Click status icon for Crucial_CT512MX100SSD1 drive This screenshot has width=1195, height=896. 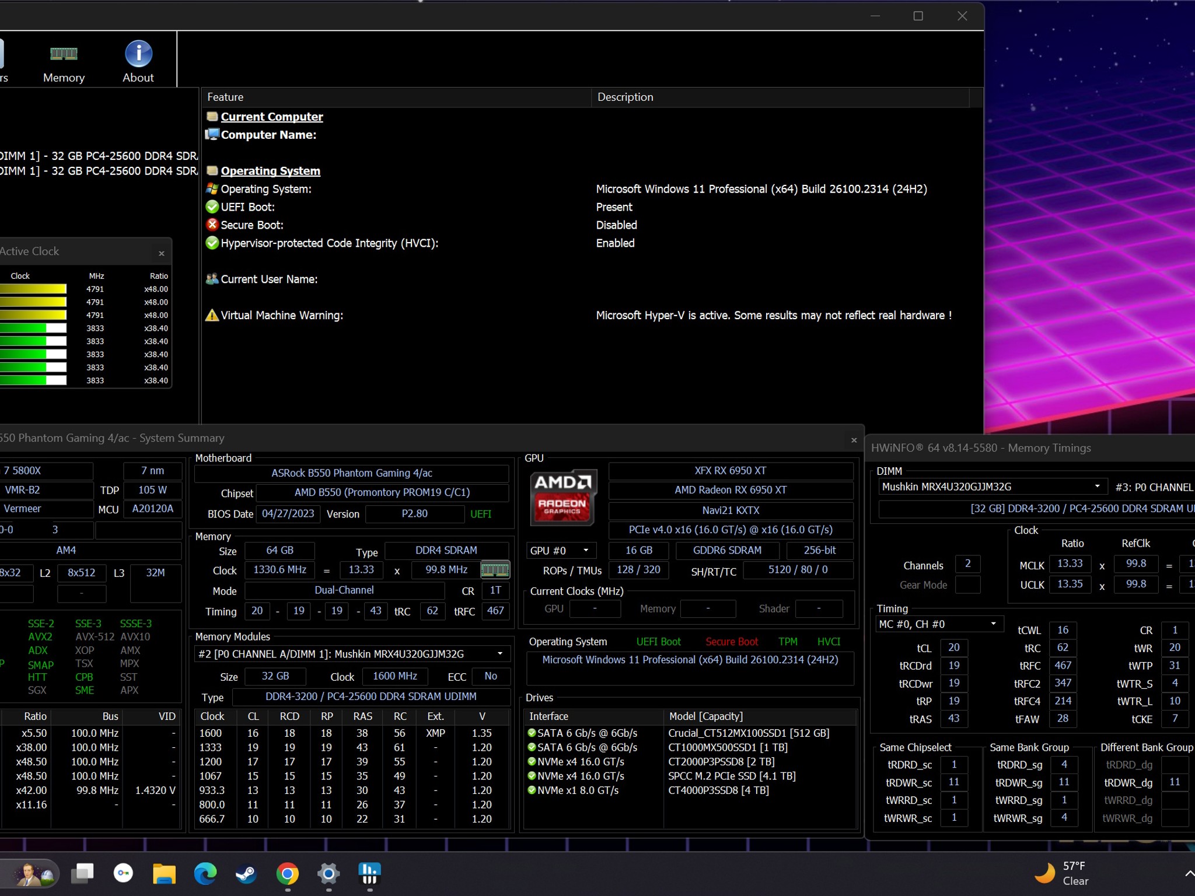(532, 733)
